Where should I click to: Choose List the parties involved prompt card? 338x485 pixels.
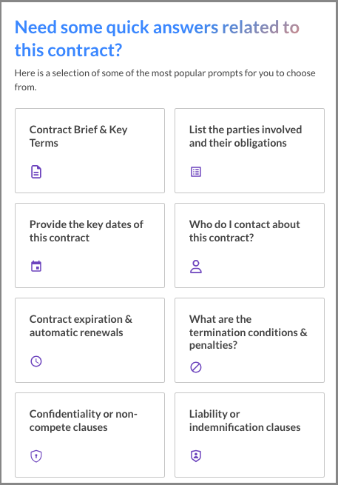pos(250,150)
